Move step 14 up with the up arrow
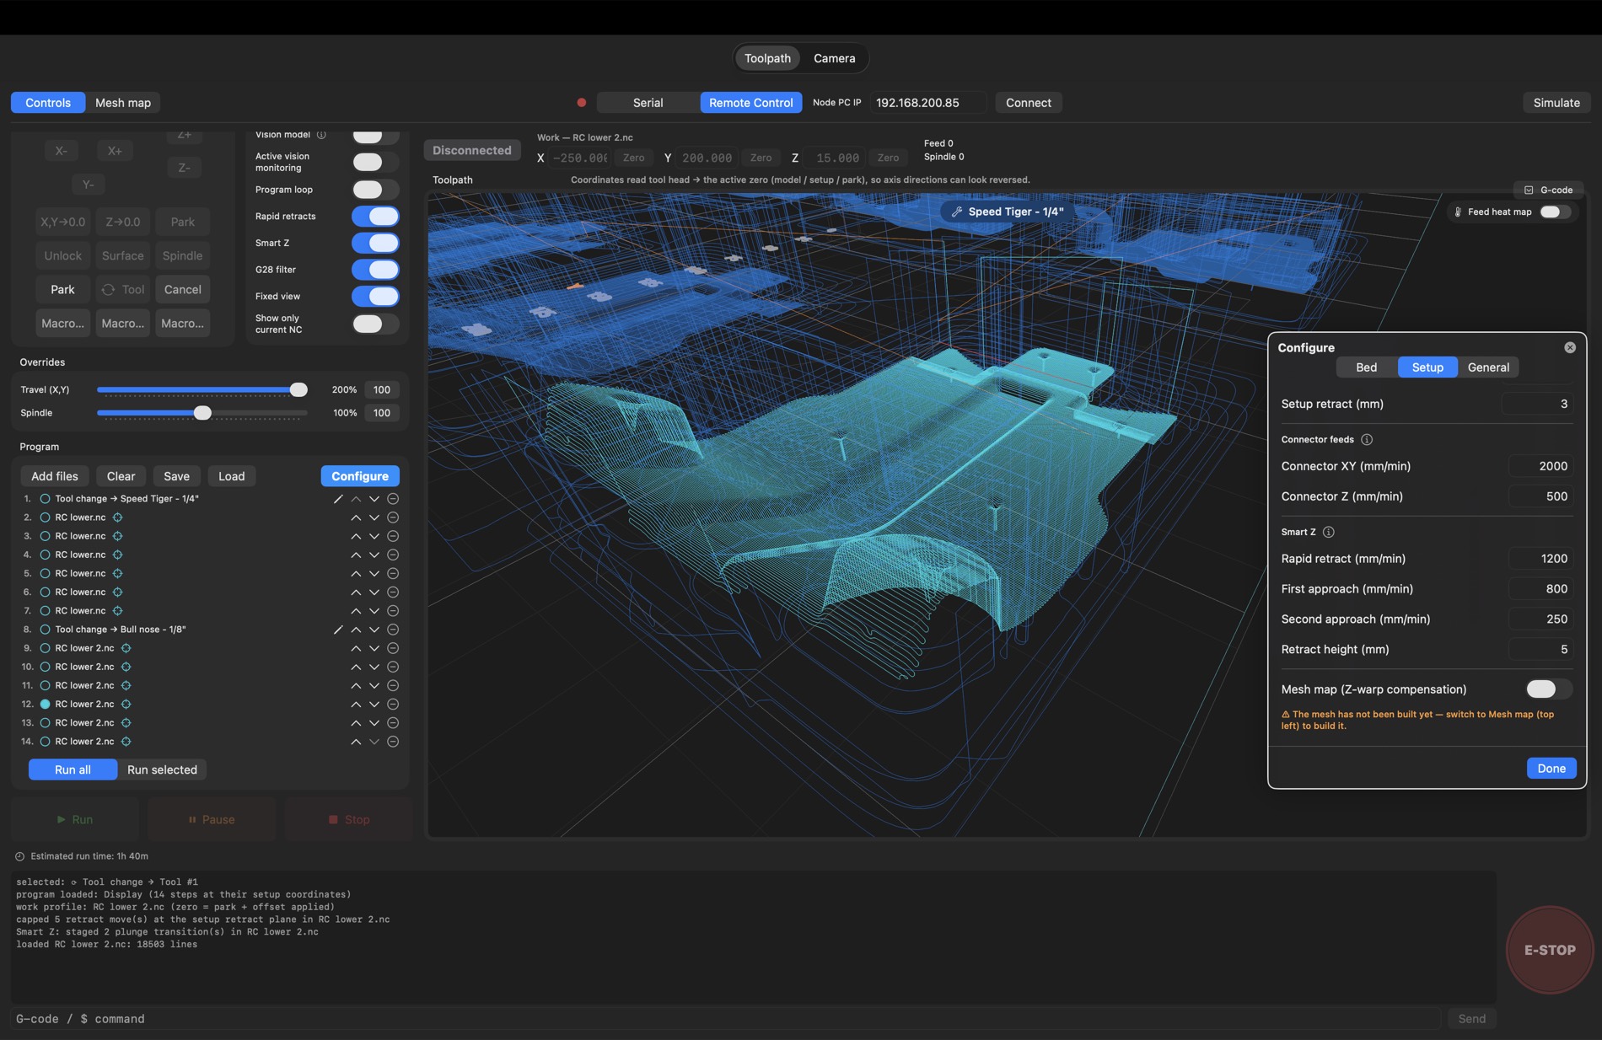This screenshot has width=1602, height=1040. pyautogui.click(x=356, y=742)
